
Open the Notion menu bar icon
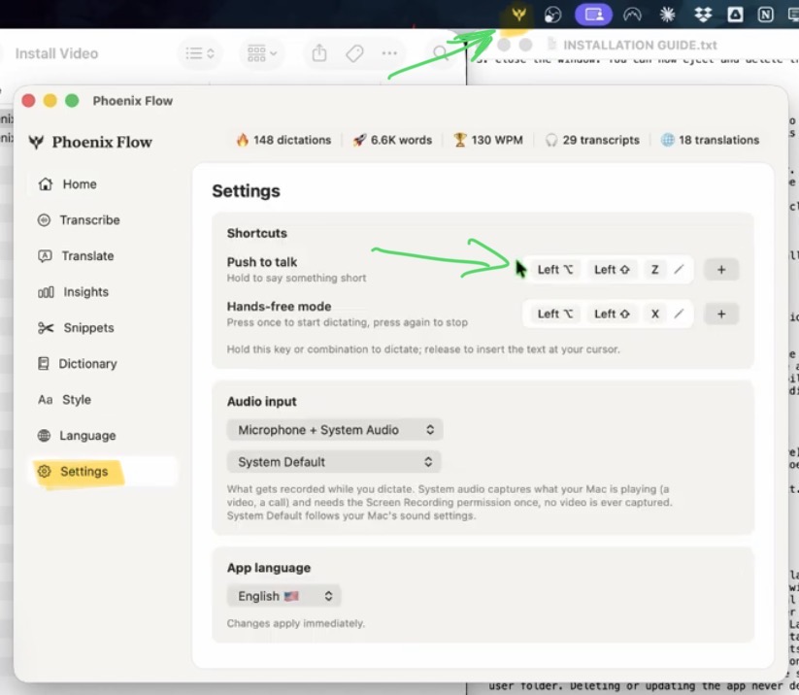[x=765, y=15]
